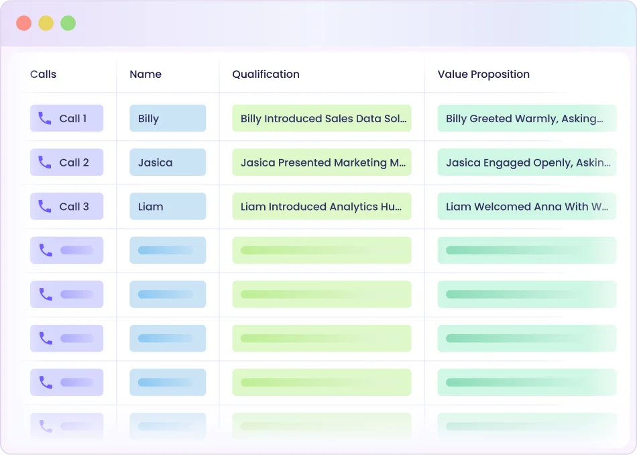The image size is (637, 455).
Task: Open the Call 1 entry
Action: click(66, 118)
